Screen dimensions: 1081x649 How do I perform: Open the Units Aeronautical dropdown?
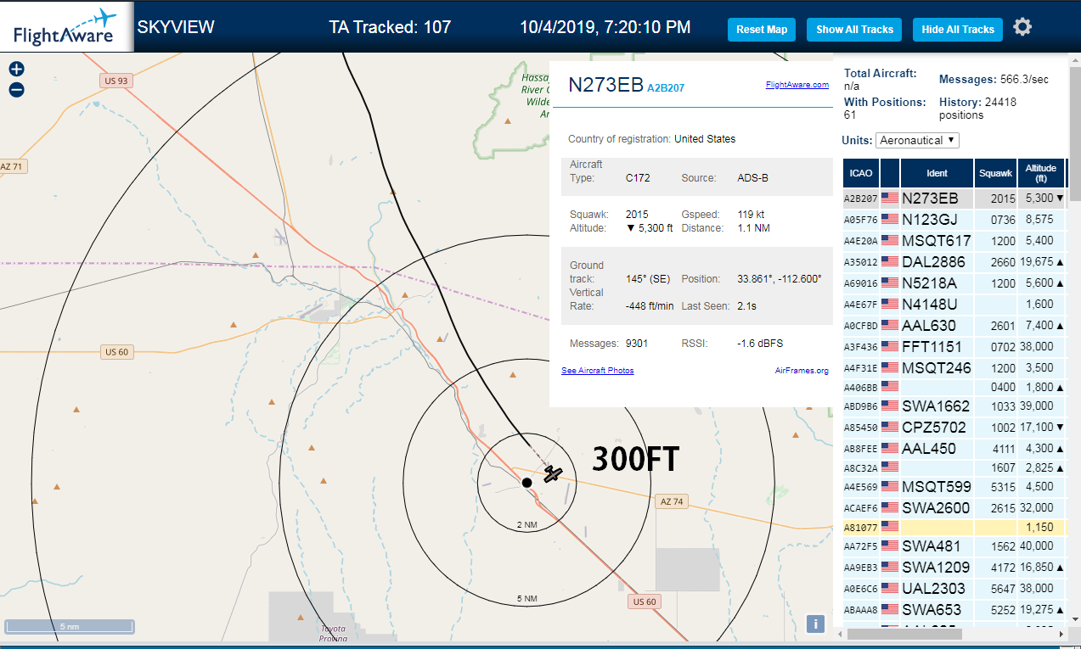pyautogui.click(x=917, y=140)
